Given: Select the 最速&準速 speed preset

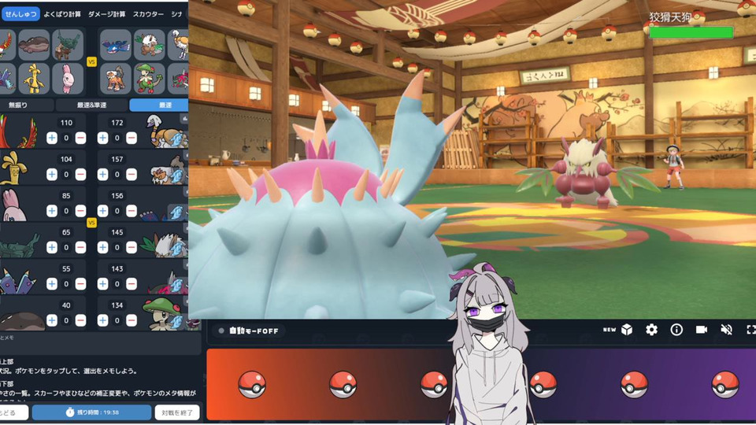Looking at the screenshot, I should pos(91,105).
